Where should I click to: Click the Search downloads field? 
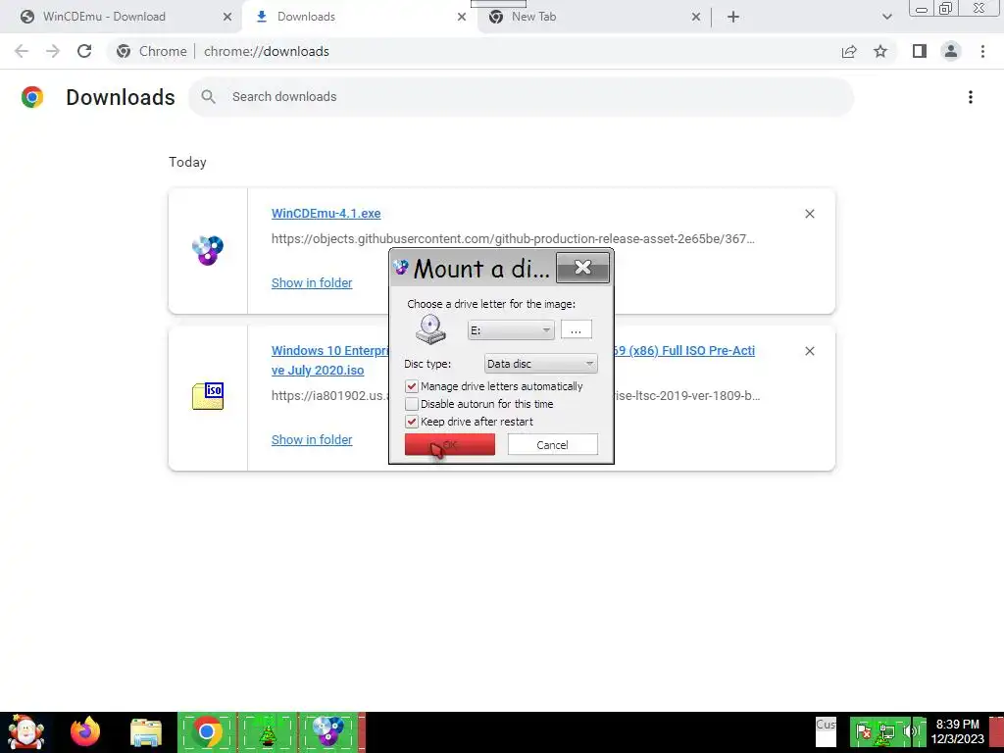522,97
